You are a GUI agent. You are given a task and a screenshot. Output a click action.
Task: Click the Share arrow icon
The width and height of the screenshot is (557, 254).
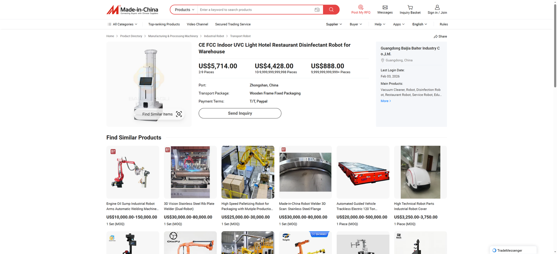(x=436, y=37)
